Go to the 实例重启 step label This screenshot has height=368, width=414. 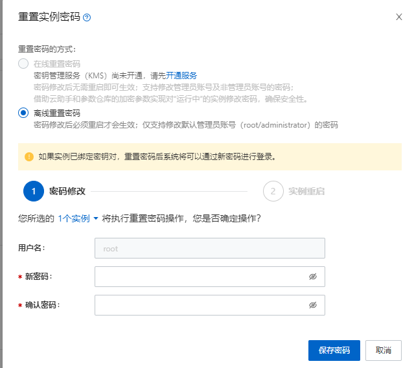click(306, 191)
